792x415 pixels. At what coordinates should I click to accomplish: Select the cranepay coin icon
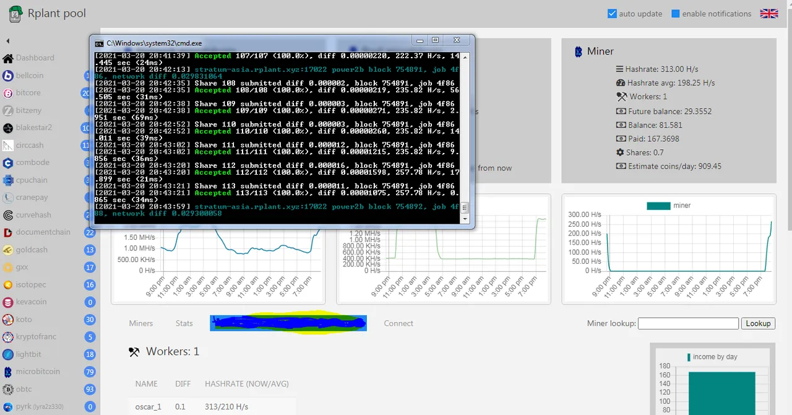[8, 198]
